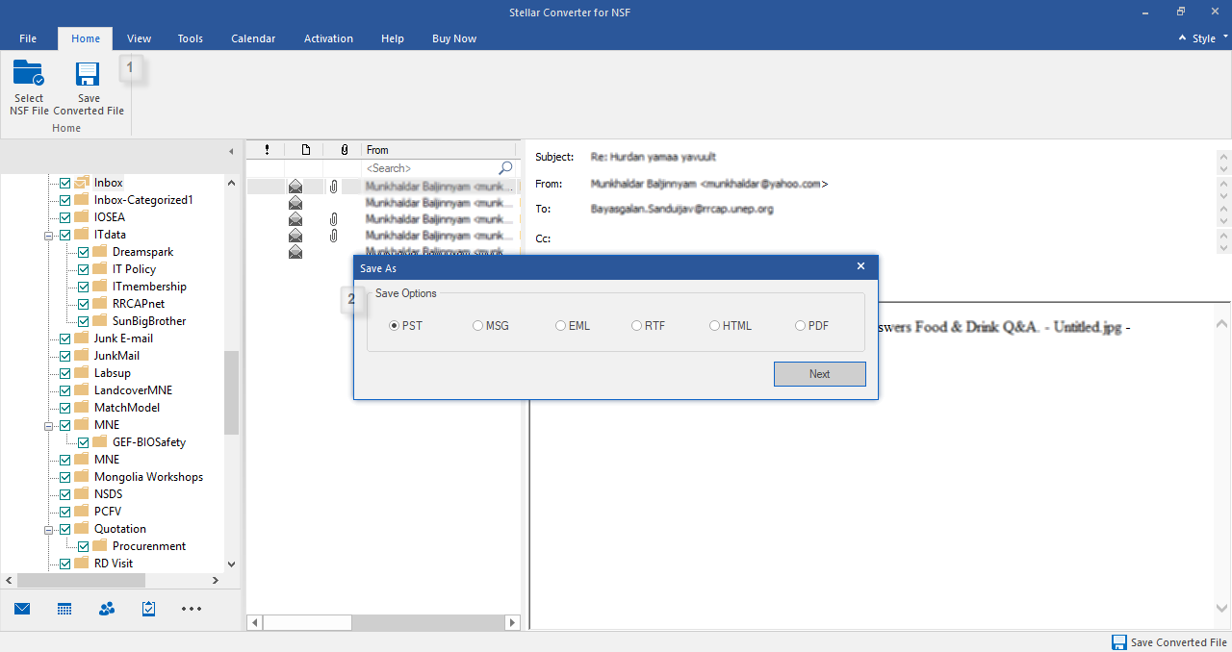Select the MatchModel folder
The height and width of the screenshot is (652, 1232).
point(127,408)
